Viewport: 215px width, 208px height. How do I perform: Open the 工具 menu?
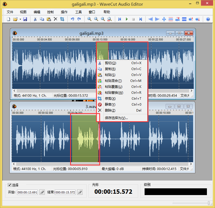[x=79, y=12]
